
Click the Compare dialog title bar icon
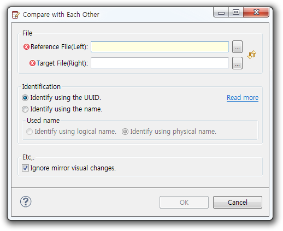[16, 15]
